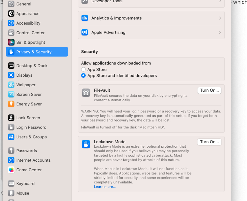Turn on FileVault
Image resolution: width=247 pixels, height=201 pixels.
pyautogui.click(x=209, y=90)
